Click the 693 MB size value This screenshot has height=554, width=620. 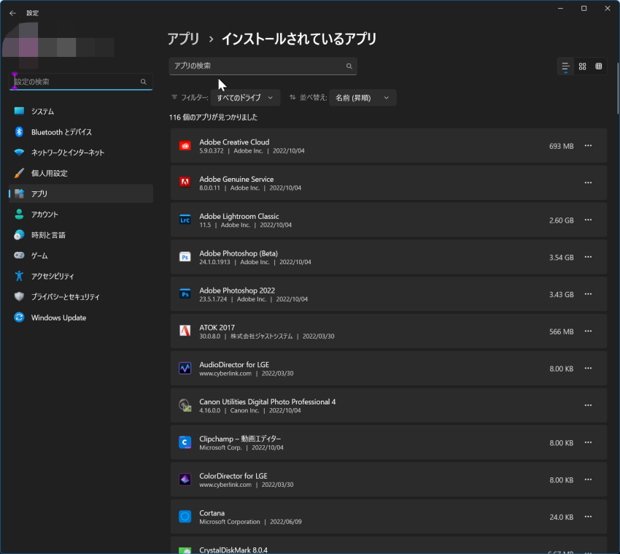561,146
